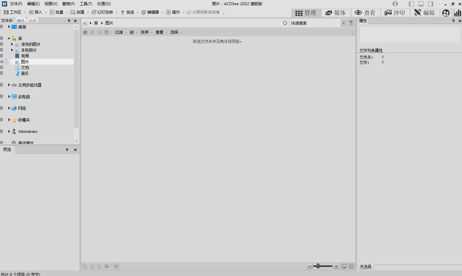Click the refresh icon beside the path bar

point(285,23)
